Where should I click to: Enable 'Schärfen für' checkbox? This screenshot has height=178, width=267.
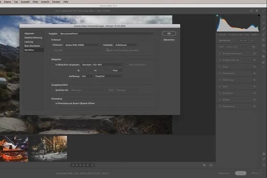53,90
